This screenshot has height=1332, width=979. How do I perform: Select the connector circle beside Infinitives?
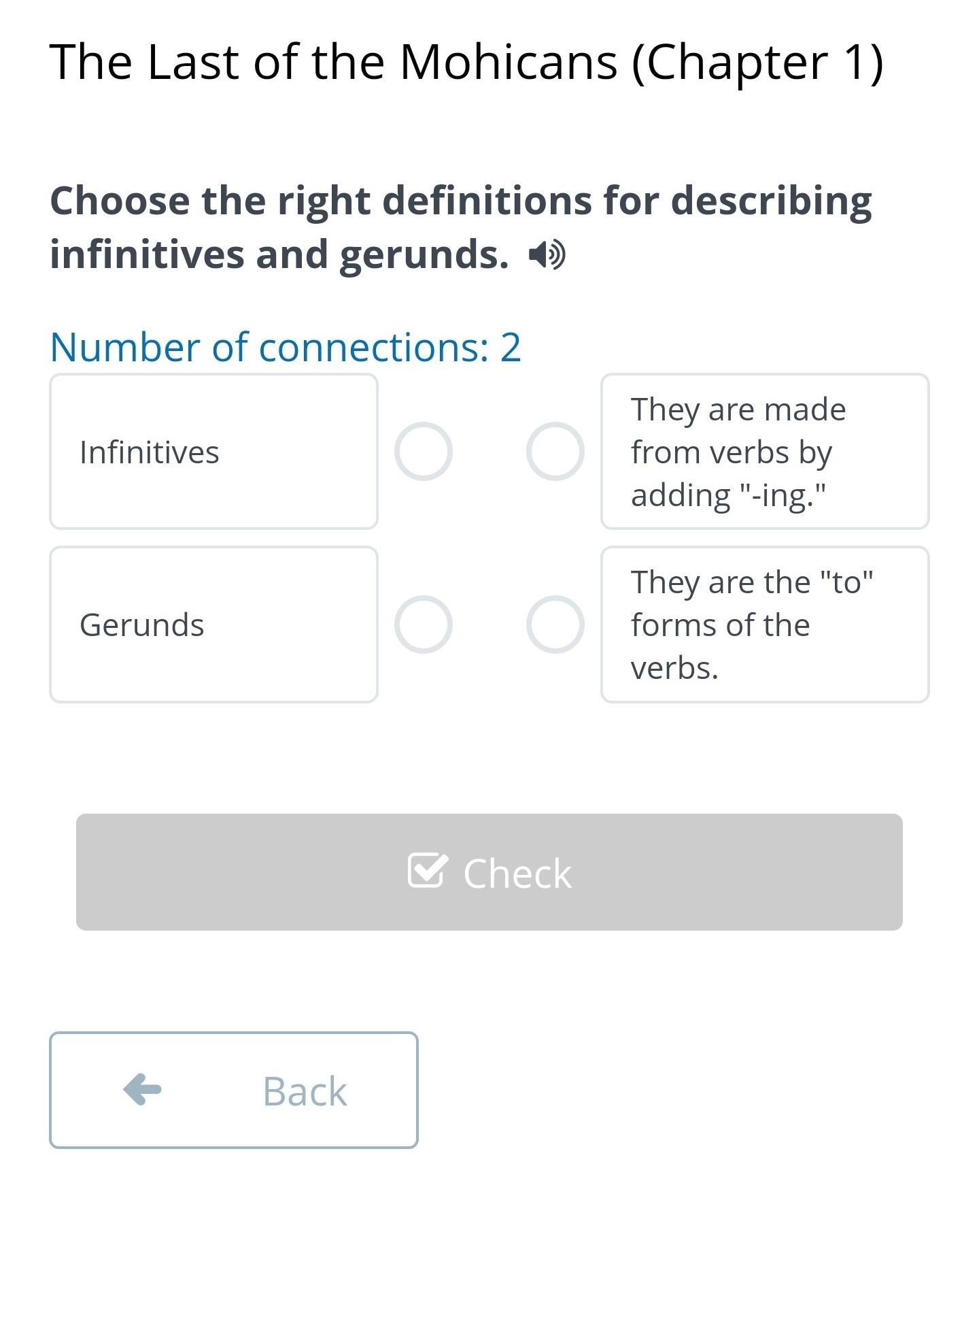pyautogui.click(x=424, y=452)
